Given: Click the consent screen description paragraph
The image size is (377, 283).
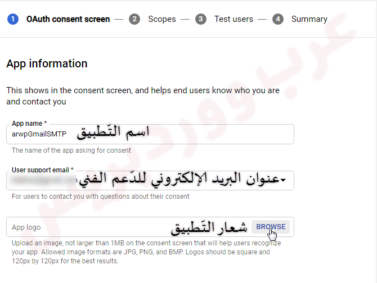Looking at the screenshot, I should 142,96.
